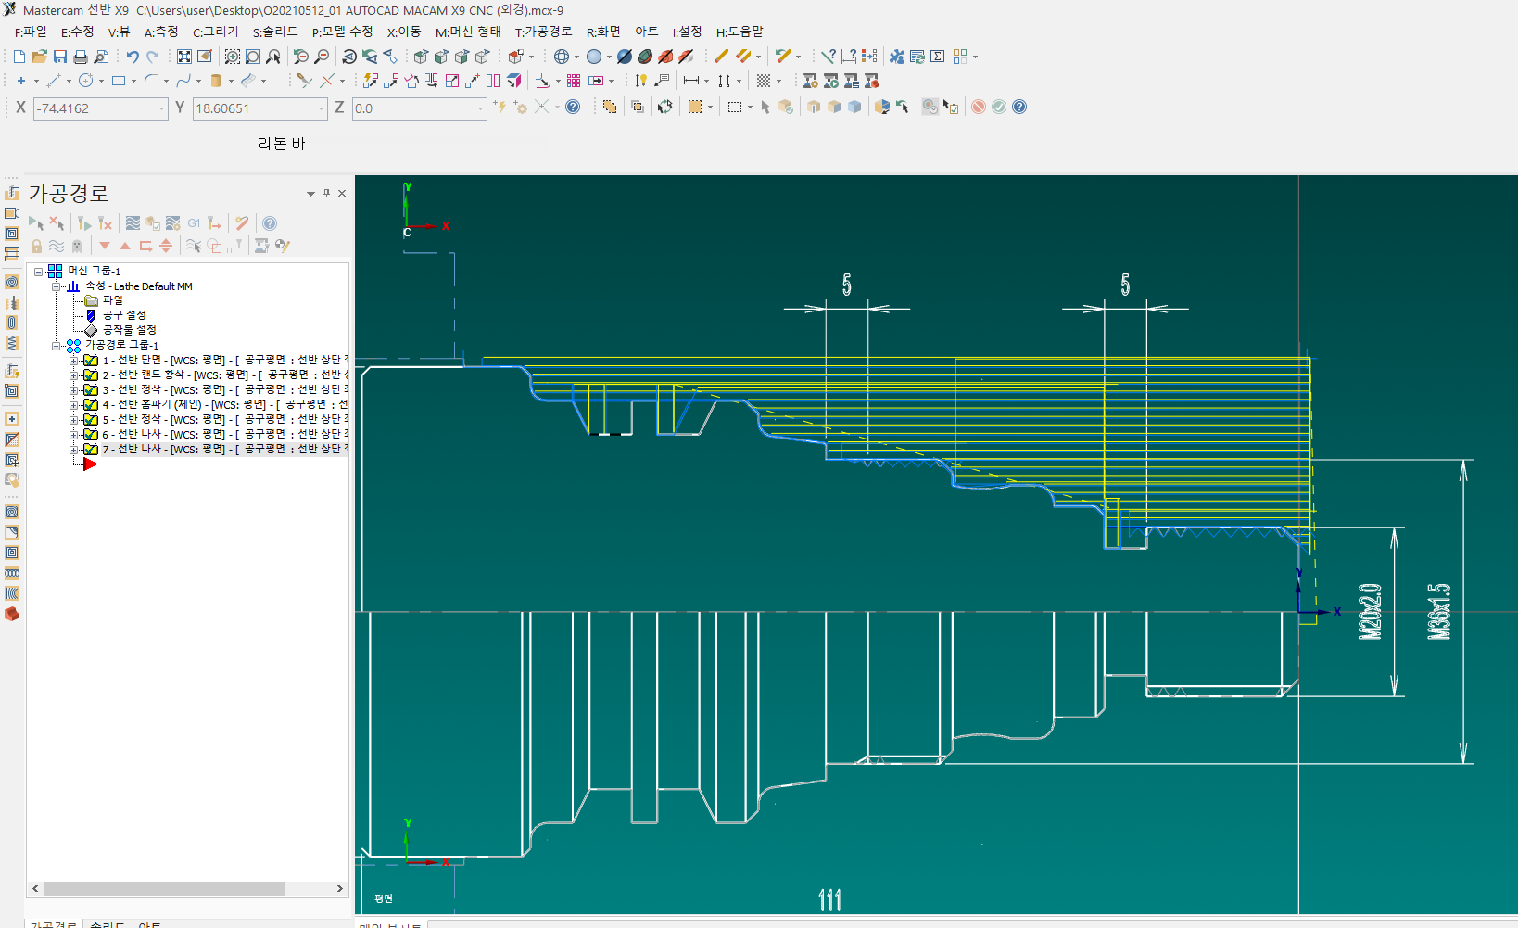Toggle operation 4 선반 홈파기 checkmark

point(91,404)
